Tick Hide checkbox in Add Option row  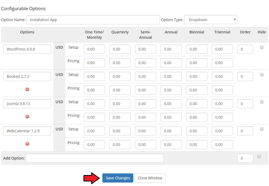point(259,156)
